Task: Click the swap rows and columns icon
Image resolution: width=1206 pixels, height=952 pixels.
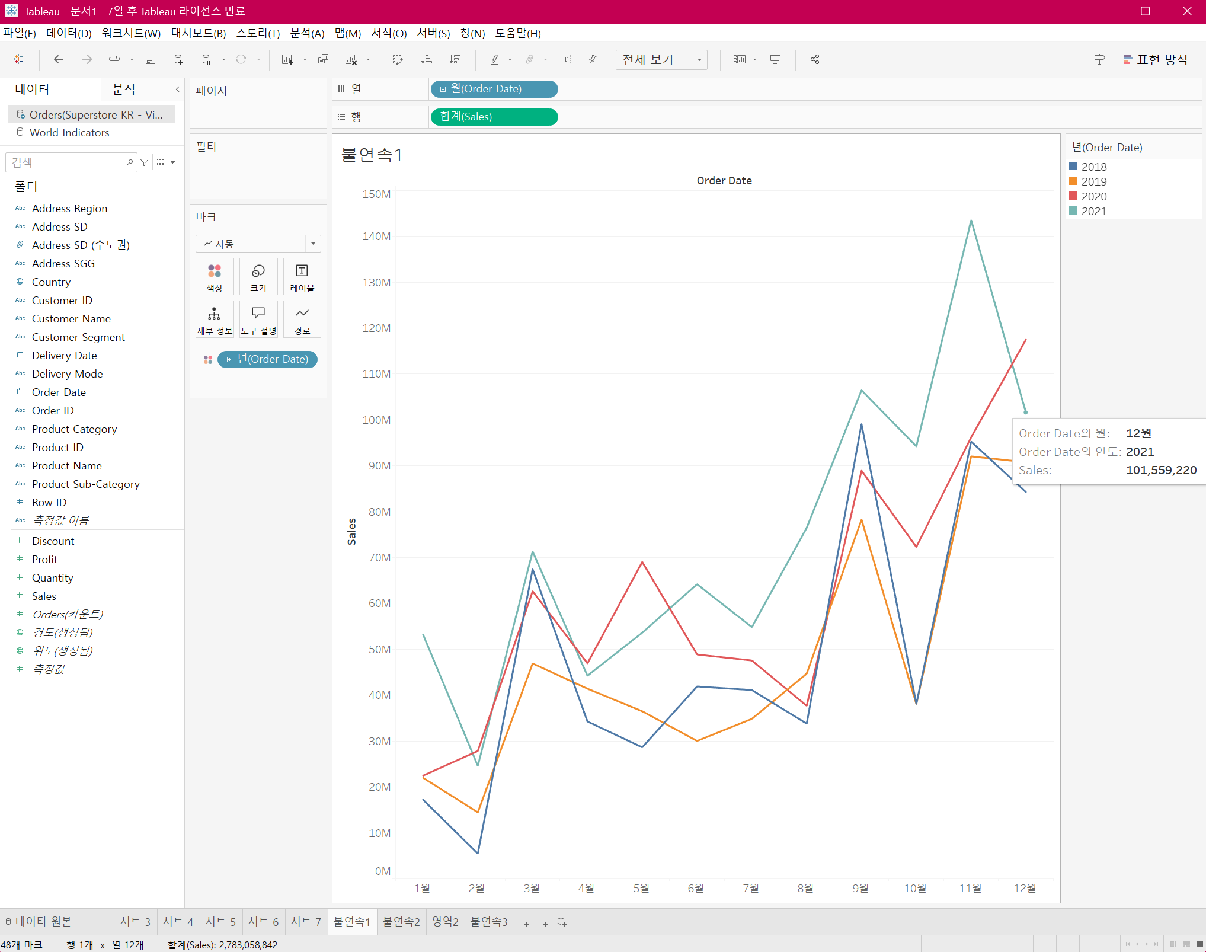Action: (x=398, y=59)
